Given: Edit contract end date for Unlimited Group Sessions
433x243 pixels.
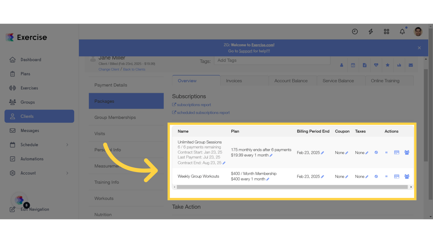Looking at the screenshot, I should click(x=224, y=163).
